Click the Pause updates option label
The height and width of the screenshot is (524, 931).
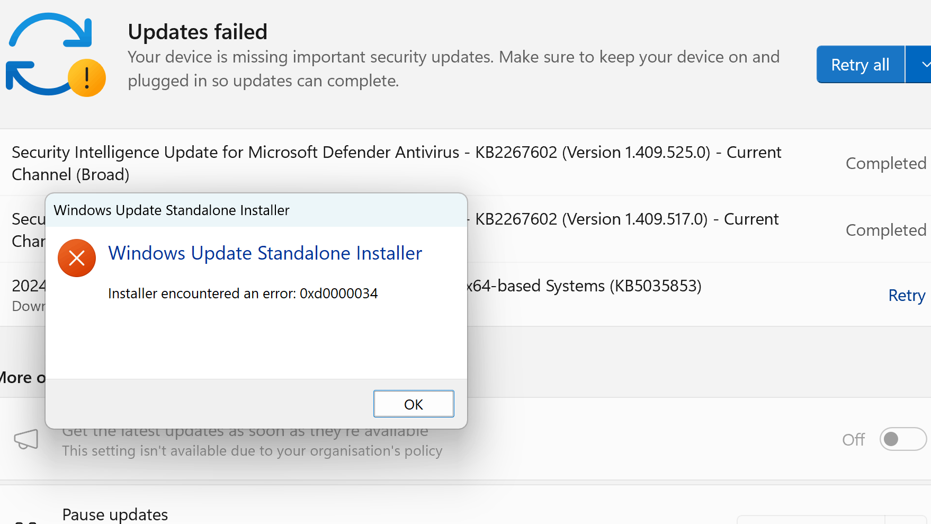[115, 514]
